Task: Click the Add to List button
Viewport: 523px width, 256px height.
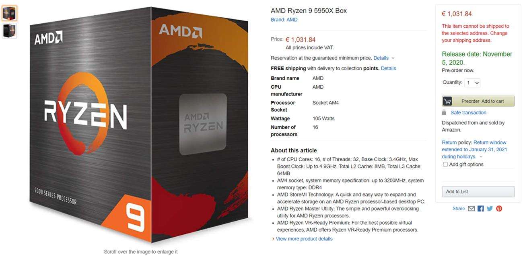Action: click(478, 191)
